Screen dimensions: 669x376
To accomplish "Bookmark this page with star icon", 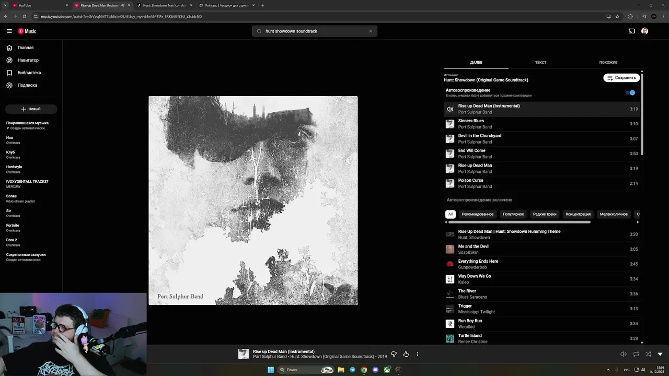I will point(617,16).
